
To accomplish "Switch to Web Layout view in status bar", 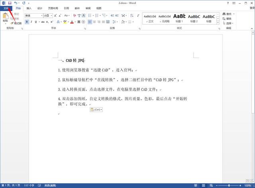I will [211, 185].
